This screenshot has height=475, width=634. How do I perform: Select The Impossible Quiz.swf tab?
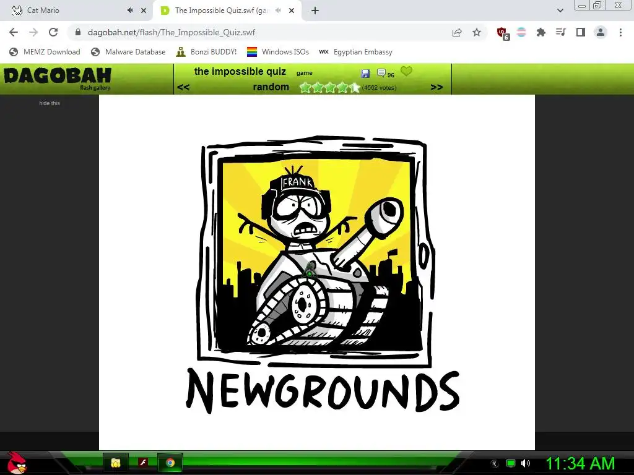coord(222,11)
